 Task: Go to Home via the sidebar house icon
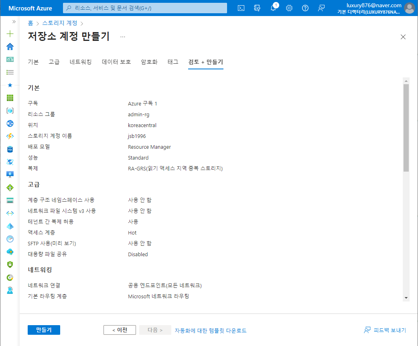[10, 47]
